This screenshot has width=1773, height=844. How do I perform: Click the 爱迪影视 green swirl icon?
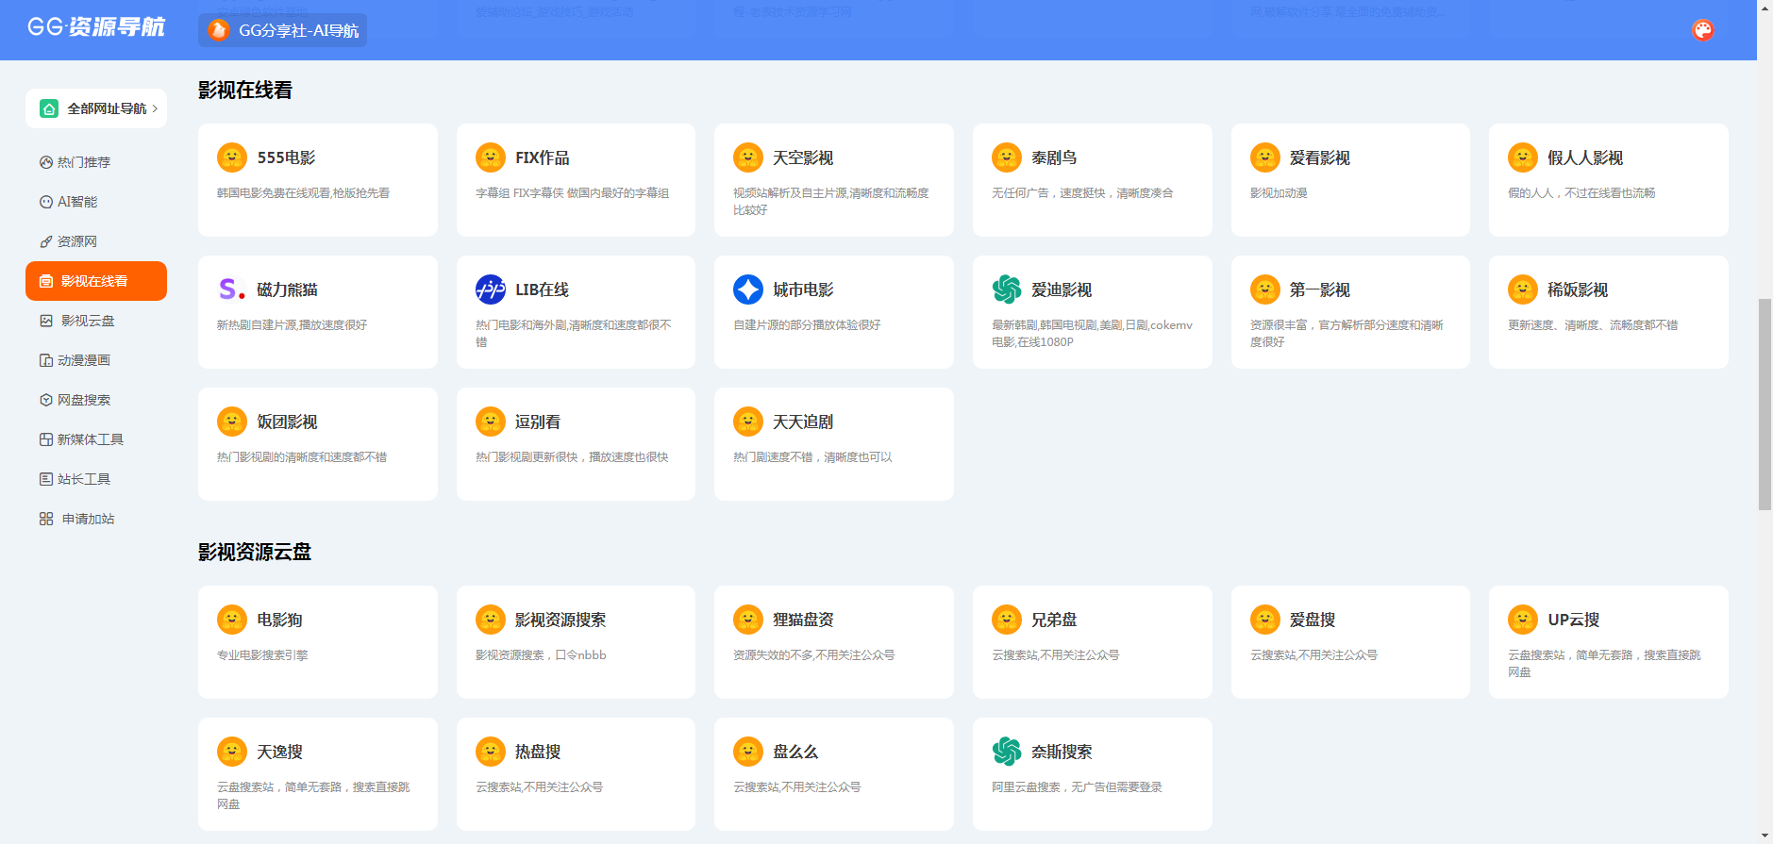click(x=1007, y=290)
